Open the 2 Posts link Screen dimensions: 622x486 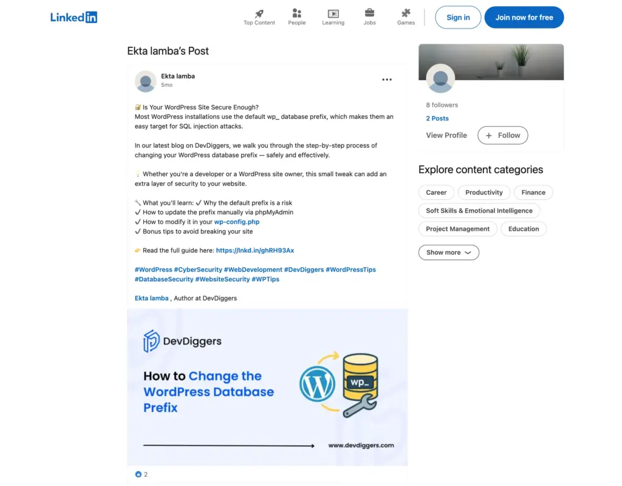point(437,118)
